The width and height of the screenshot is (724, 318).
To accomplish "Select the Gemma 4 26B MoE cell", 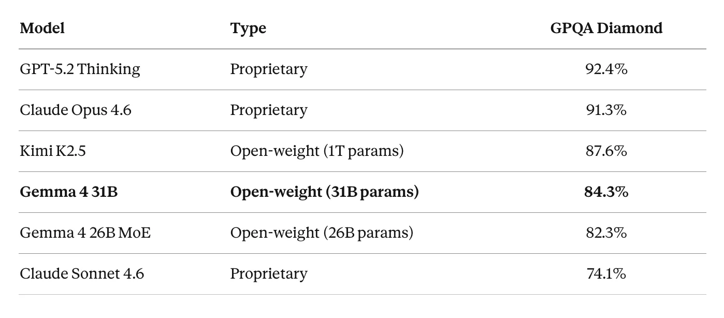I will point(85,233).
